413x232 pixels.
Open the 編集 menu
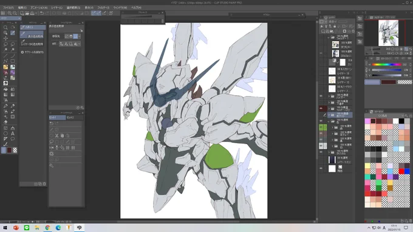coord(22,8)
